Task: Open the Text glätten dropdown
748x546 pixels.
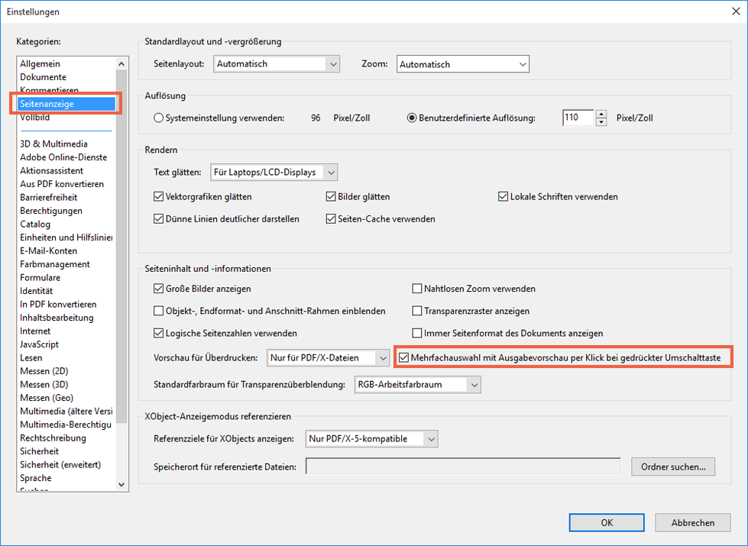Action: [274, 172]
